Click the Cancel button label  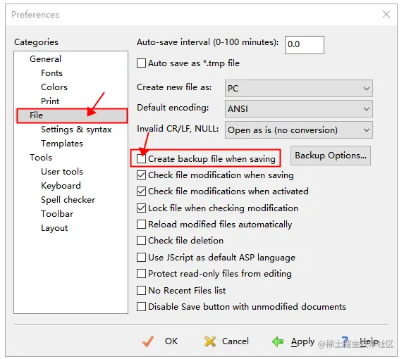(235, 341)
